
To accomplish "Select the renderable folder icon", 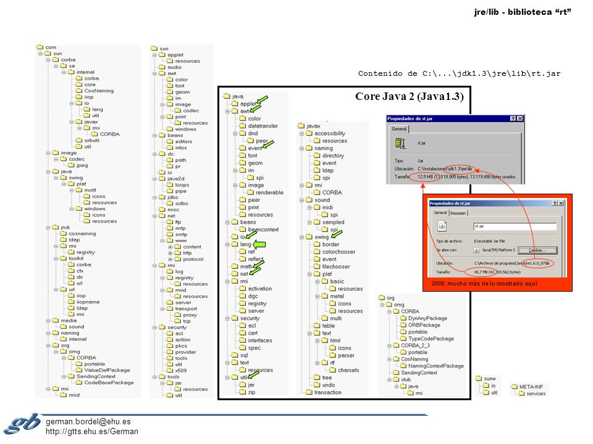I will pyautogui.click(x=250, y=192).
